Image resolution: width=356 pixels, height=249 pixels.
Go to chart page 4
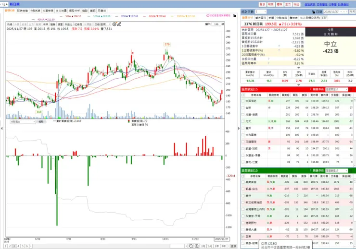(x=18, y=246)
